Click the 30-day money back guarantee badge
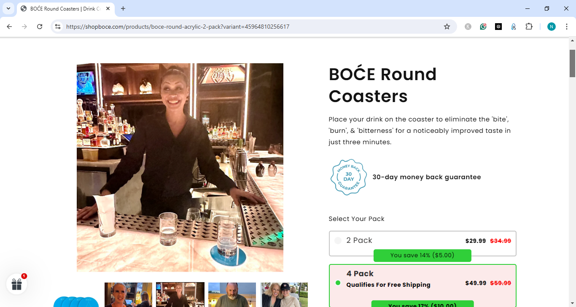 coord(348,177)
